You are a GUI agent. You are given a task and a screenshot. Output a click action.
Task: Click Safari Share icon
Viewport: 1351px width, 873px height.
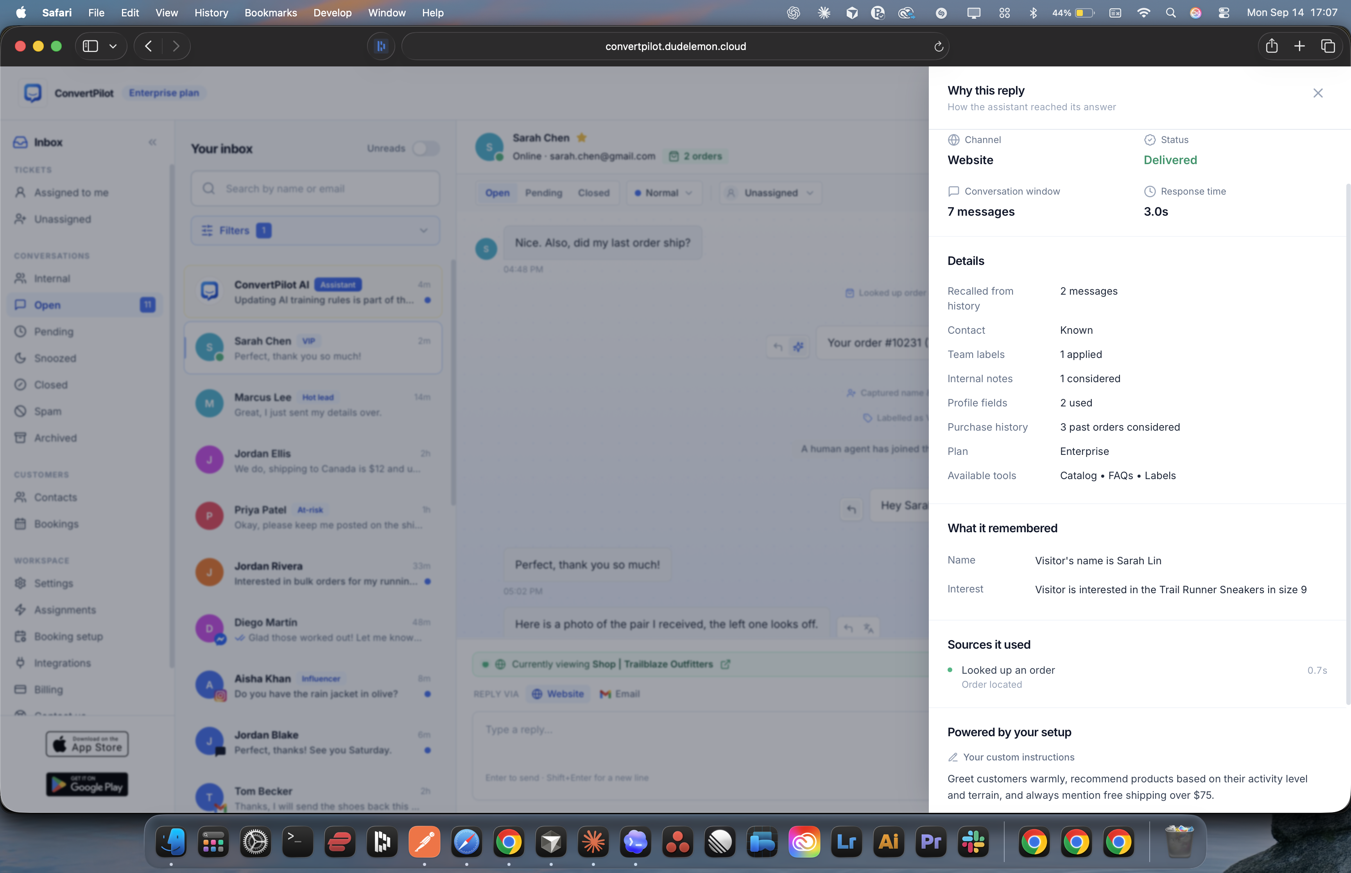pyautogui.click(x=1272, y=47)
